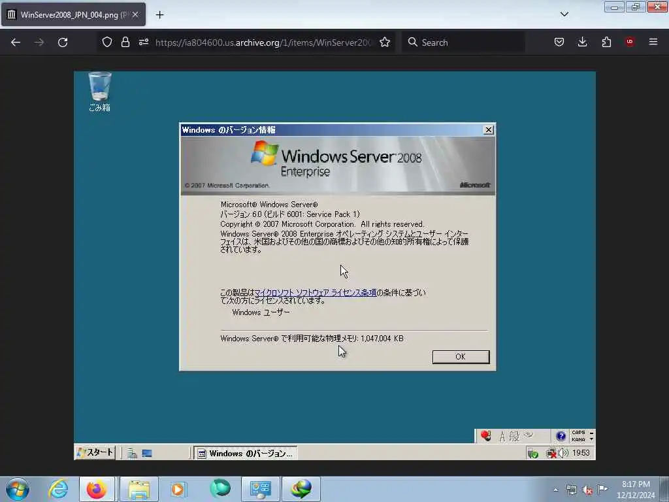Show site security via the padlock icon
This screenshot has height=502, width=669.
click(x=125, y=42)
